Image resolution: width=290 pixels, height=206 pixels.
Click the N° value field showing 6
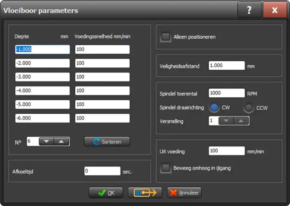point(33,141)
